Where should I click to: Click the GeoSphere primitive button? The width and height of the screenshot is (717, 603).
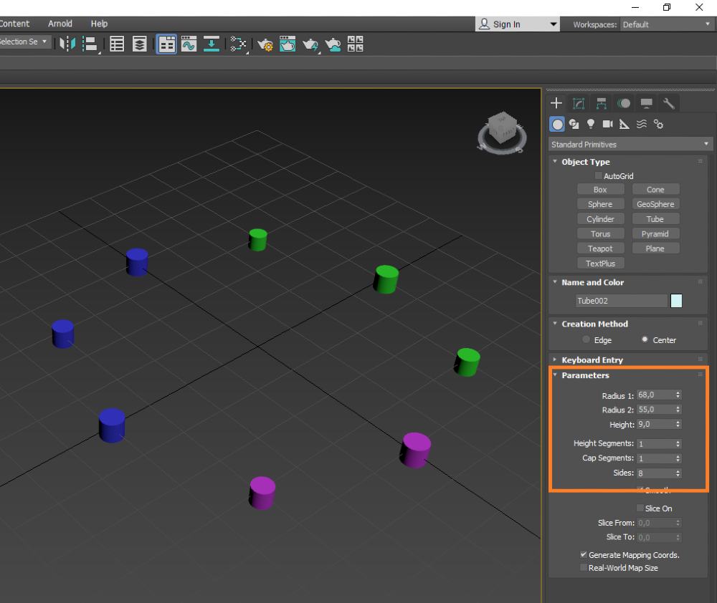655,204
